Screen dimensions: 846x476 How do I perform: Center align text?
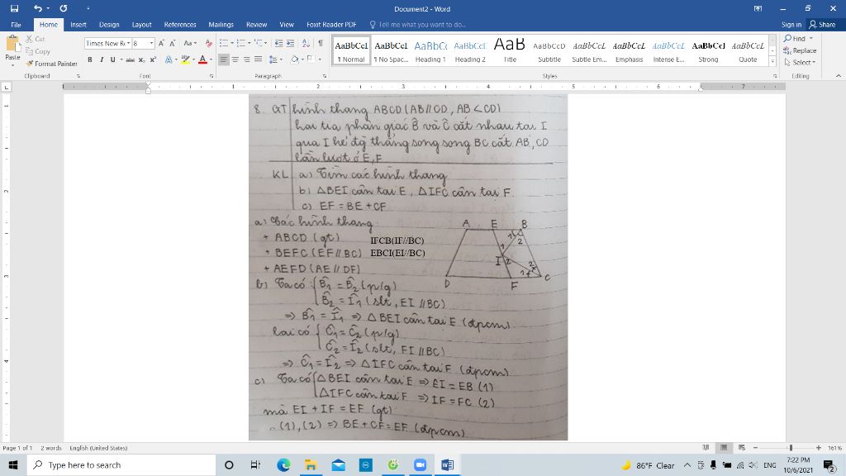235,59
